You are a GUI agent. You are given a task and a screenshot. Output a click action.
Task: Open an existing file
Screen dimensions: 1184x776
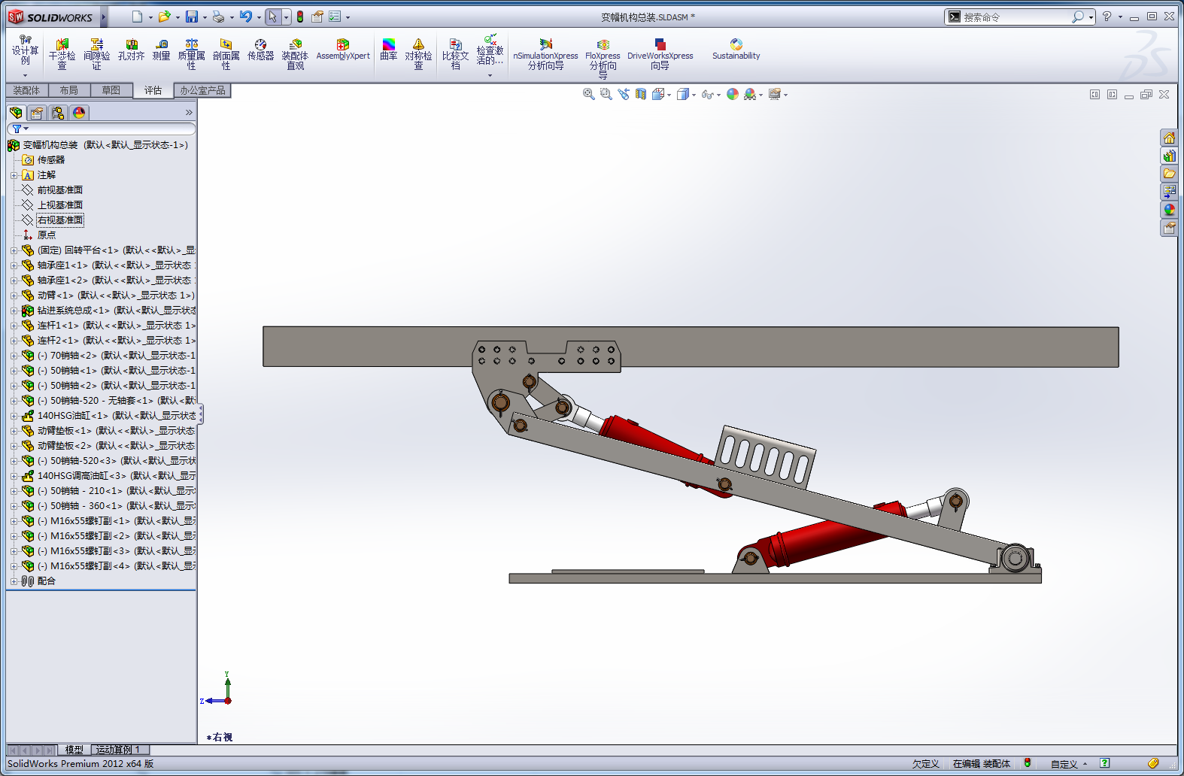(164, 17)
